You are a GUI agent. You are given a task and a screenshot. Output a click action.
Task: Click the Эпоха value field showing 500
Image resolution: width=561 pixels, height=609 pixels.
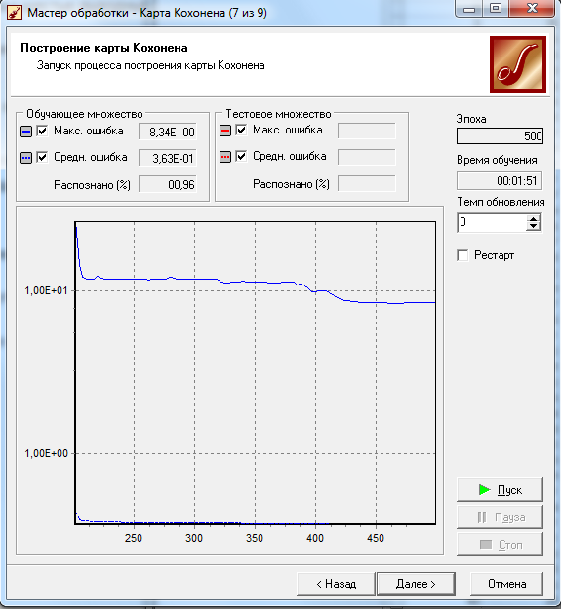pos(500,136)
